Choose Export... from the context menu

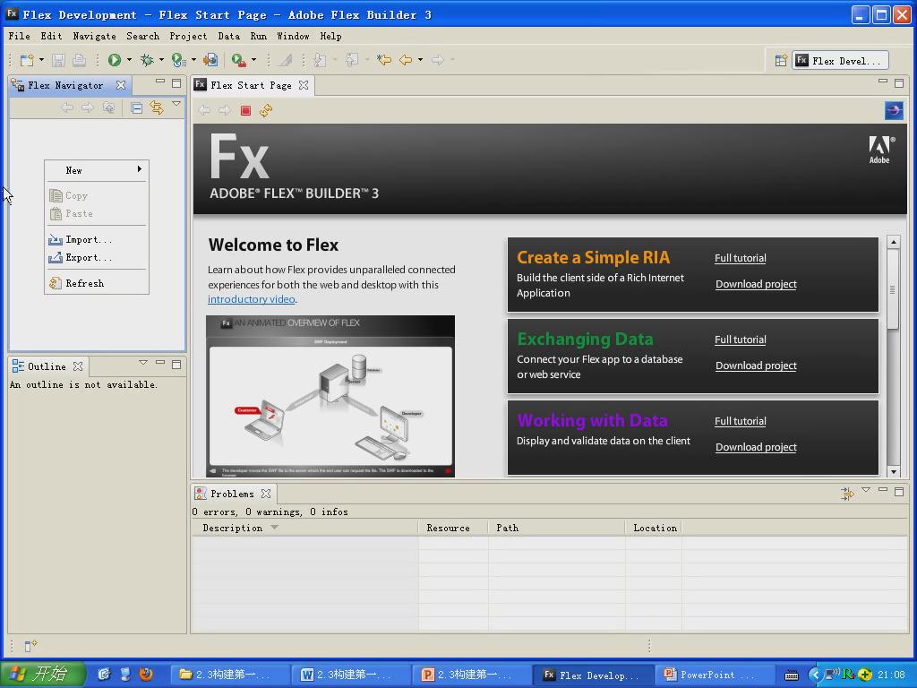[97, 257]
